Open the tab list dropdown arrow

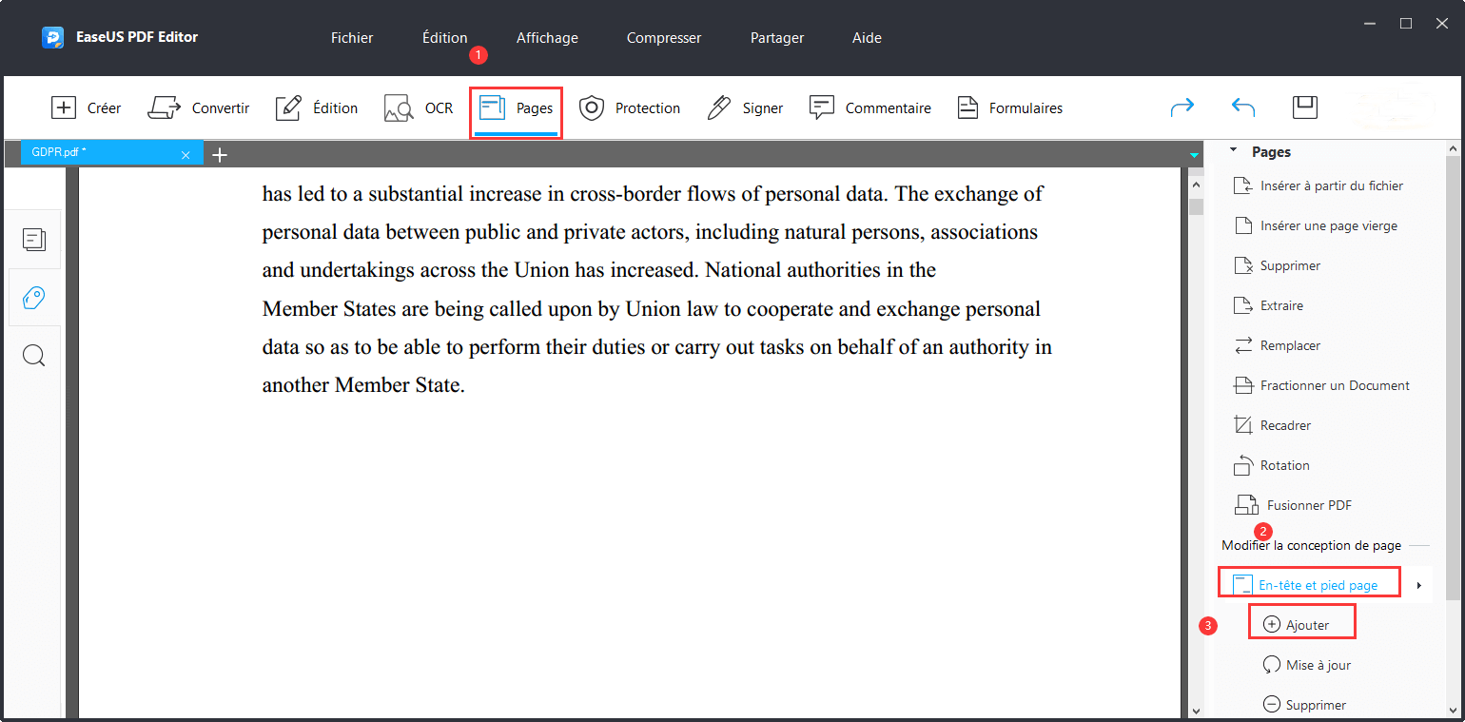1194,154
